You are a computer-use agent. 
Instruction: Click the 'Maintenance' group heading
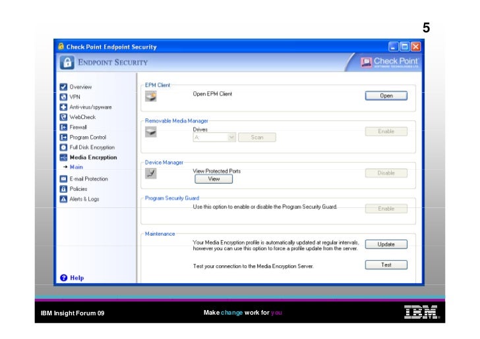click(160, 234)
